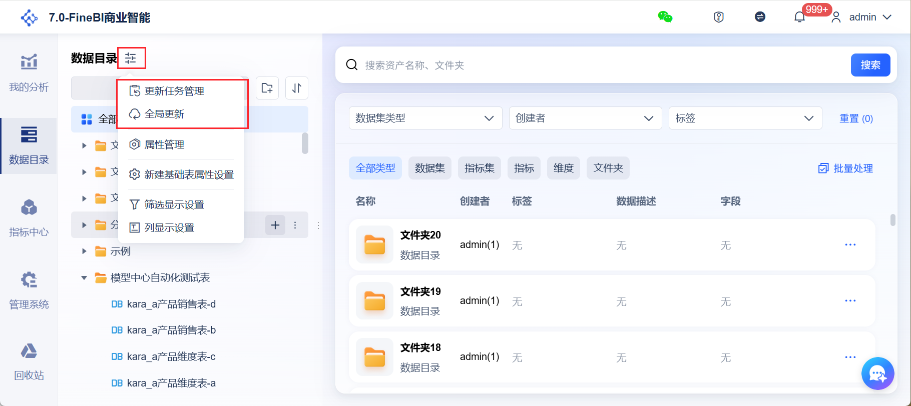The width and height of the screenshot is (911, 406).
Task: Open the 标签 dropdown
Action: (745, 118)
